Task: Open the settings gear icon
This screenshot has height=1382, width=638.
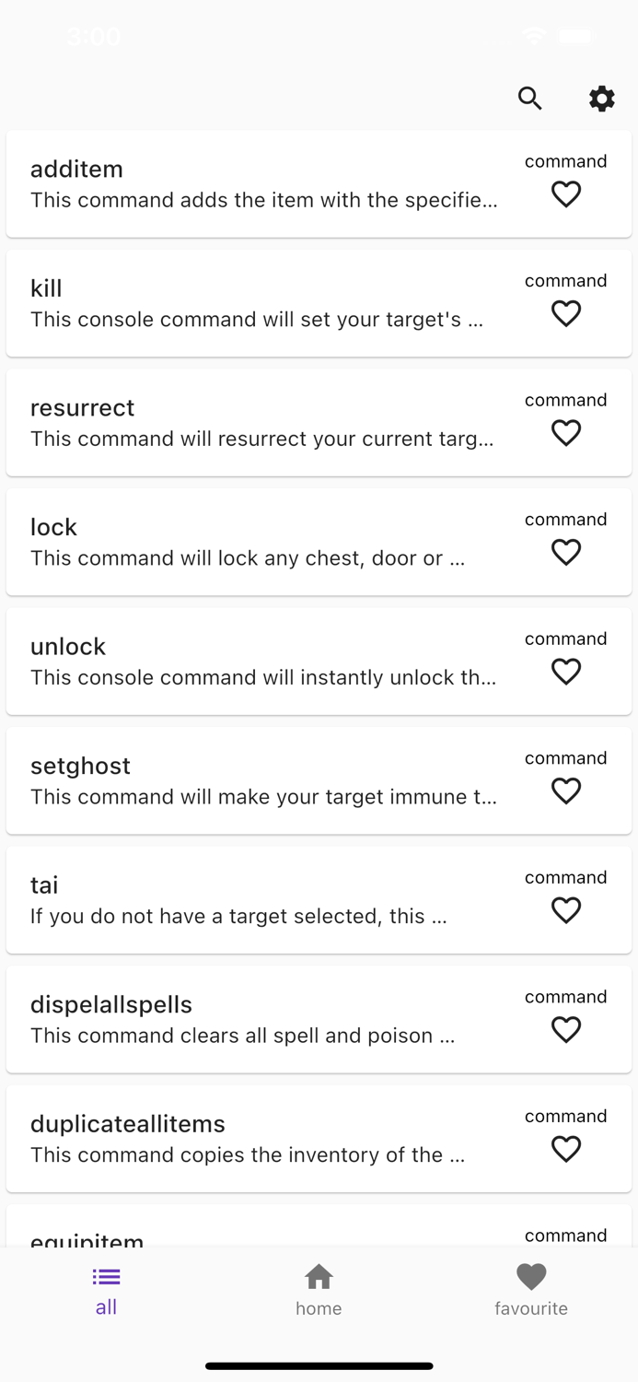Action: click(x=601, y=99)
